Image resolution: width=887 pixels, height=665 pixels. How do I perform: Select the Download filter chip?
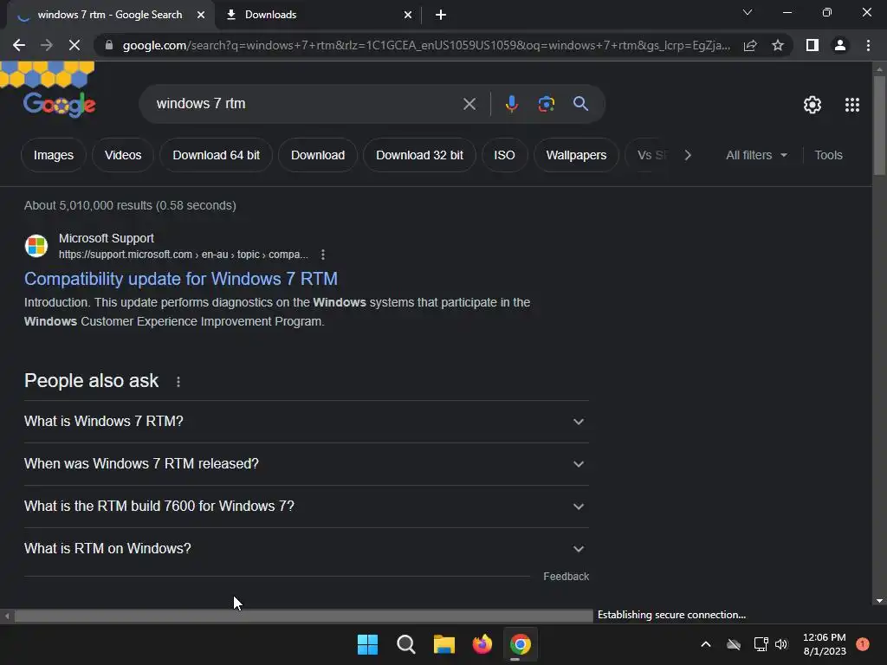coord(318,155)
